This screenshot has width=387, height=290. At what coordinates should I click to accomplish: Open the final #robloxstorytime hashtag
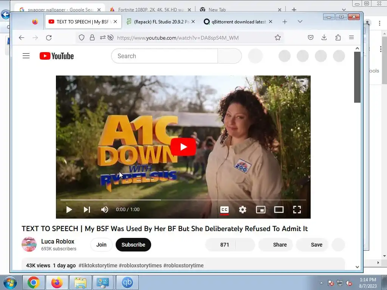[183, 265]
